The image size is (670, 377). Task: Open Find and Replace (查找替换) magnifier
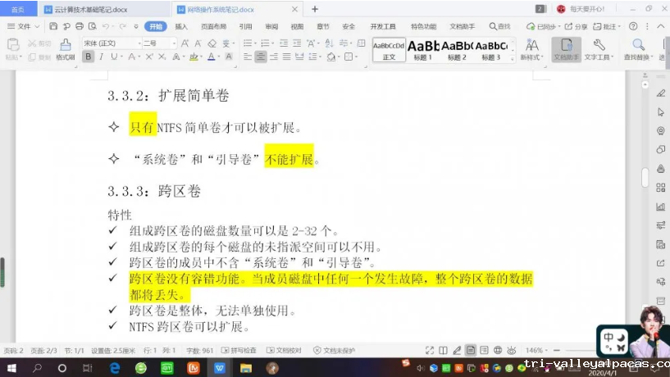[638, 49]
